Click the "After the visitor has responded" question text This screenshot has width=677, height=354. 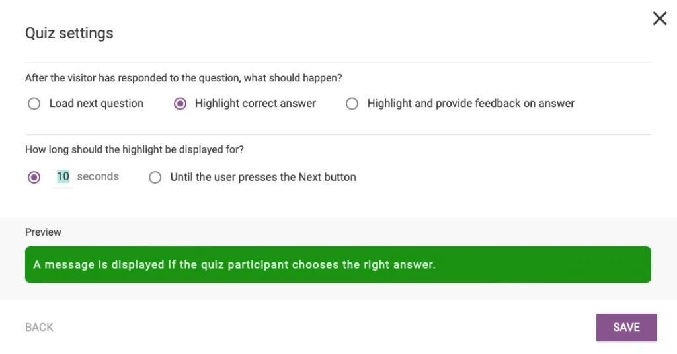pos(183,78)
